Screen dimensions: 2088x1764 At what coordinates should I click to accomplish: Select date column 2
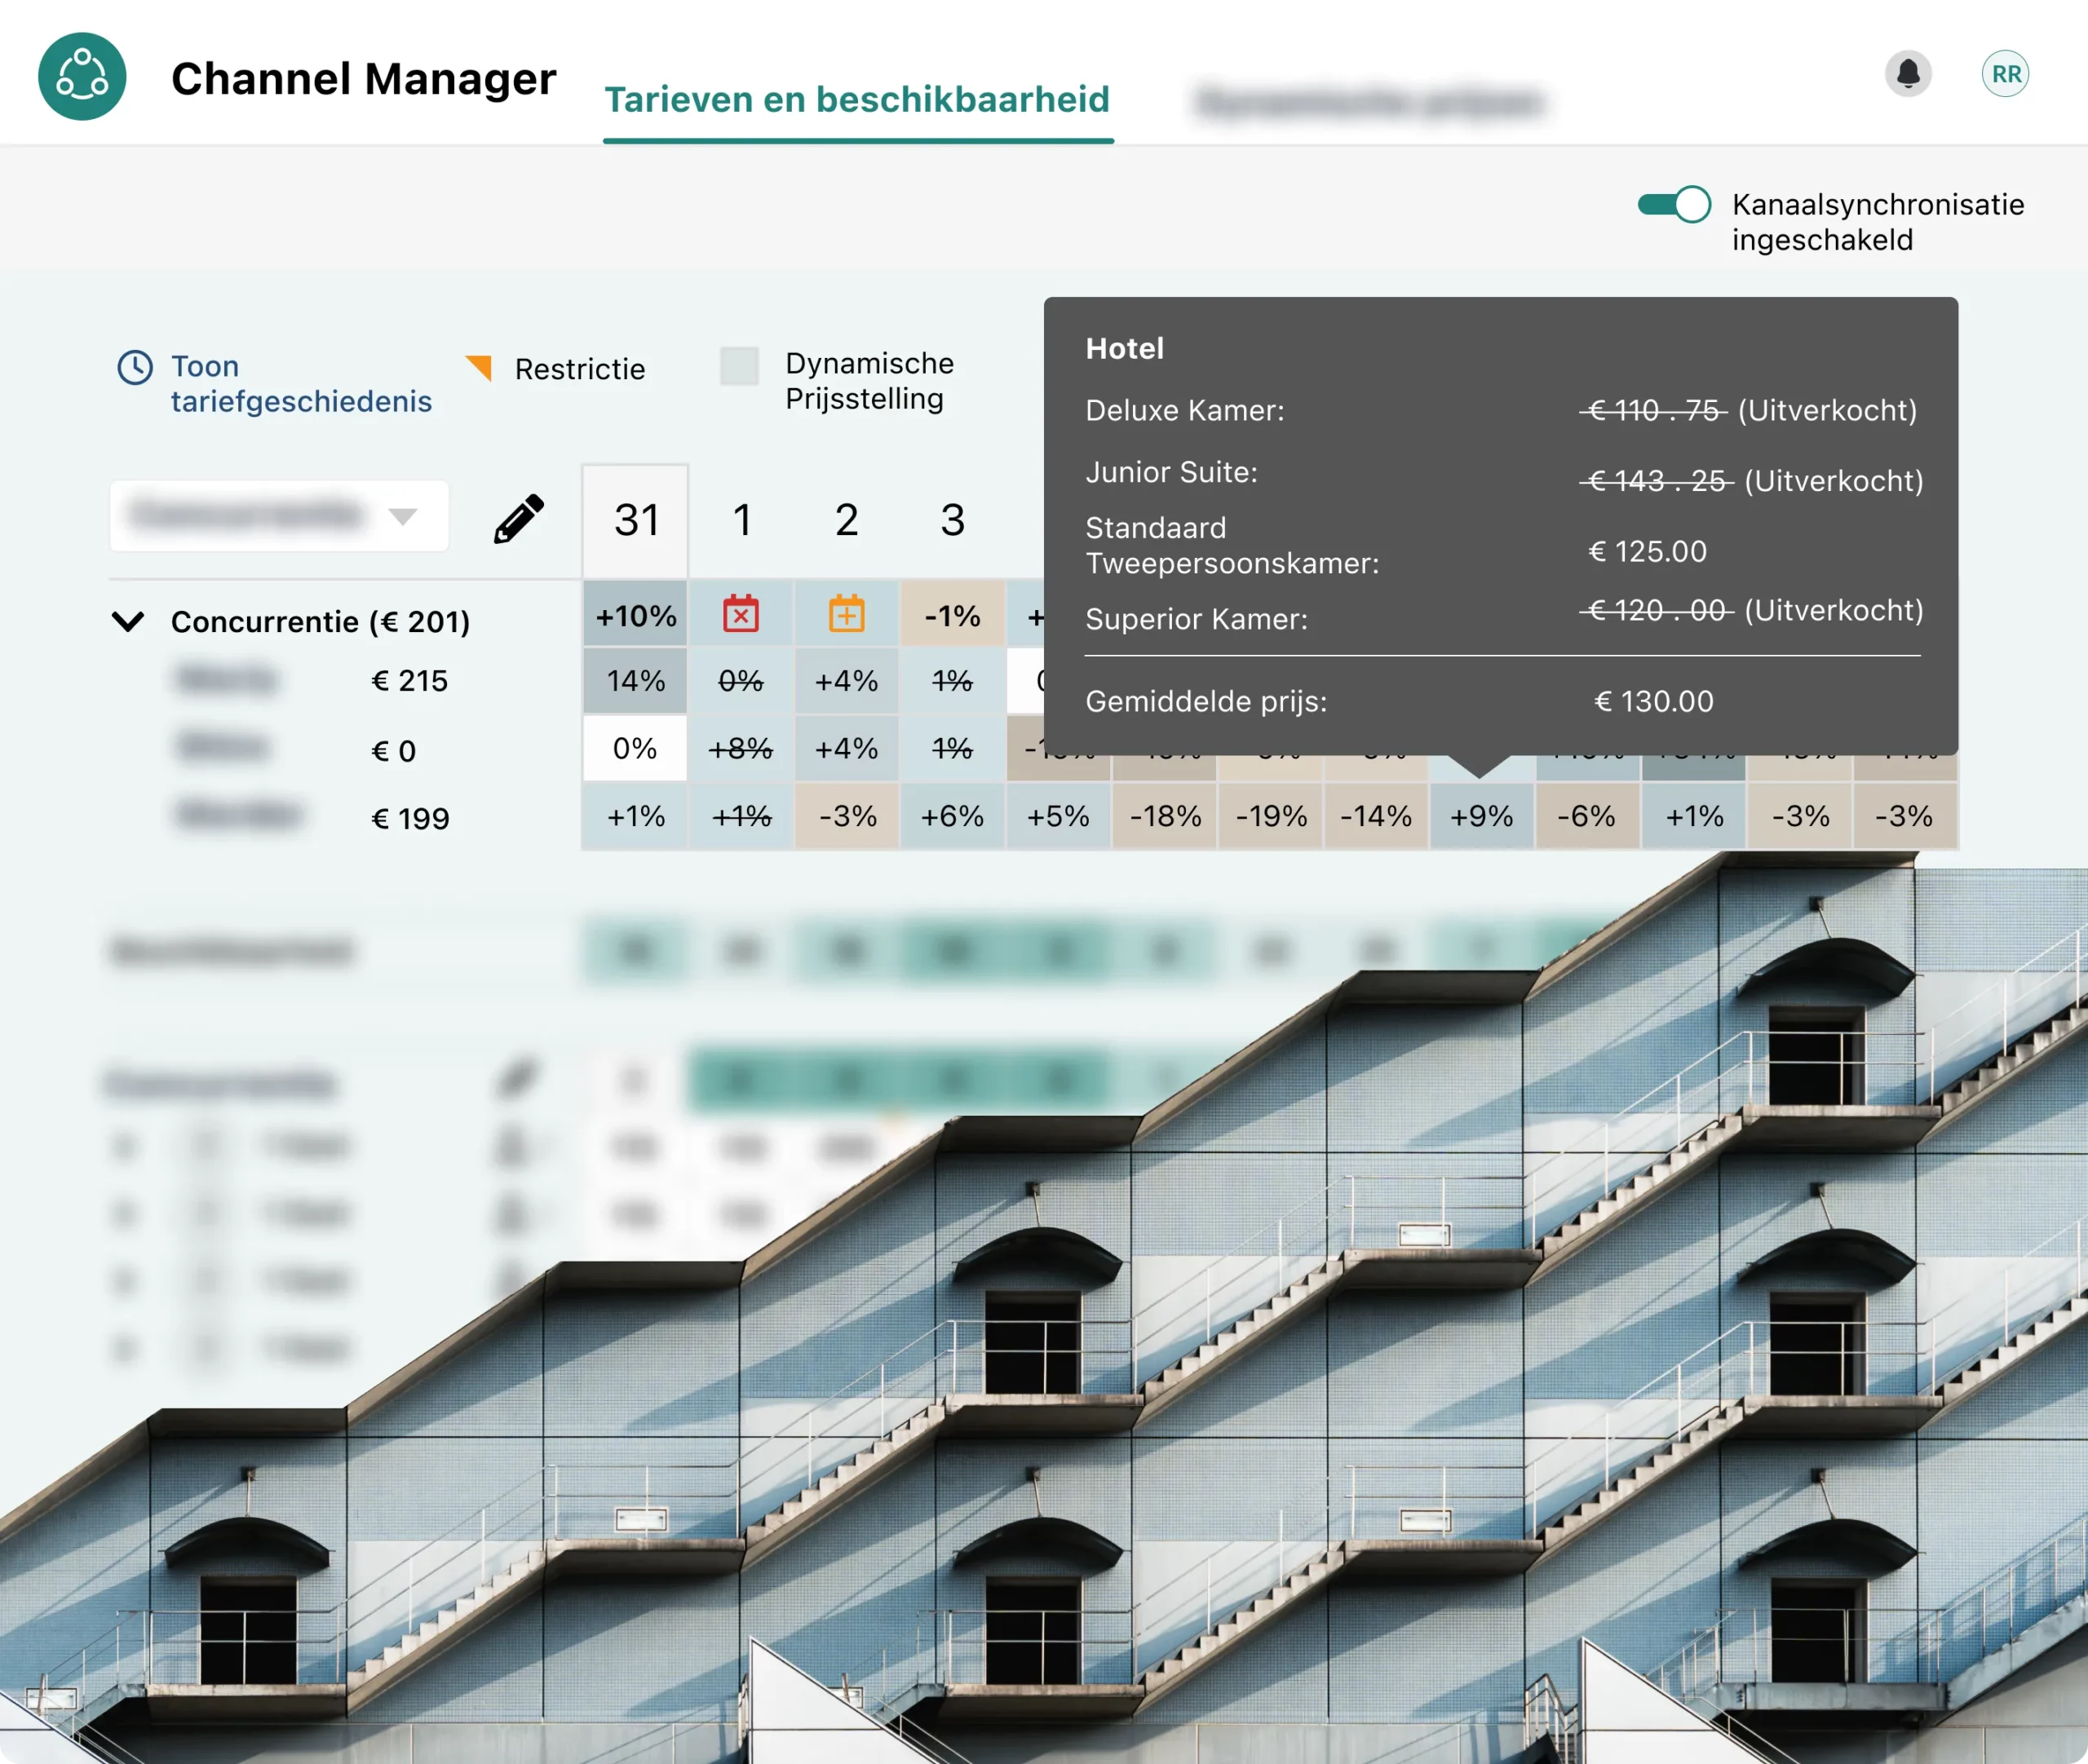(847, 520)
